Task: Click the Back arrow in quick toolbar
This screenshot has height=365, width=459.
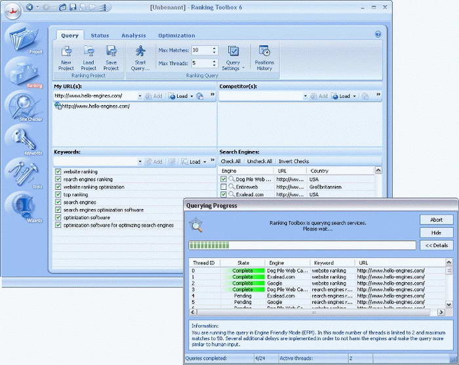Action: [x=30, y=7]
